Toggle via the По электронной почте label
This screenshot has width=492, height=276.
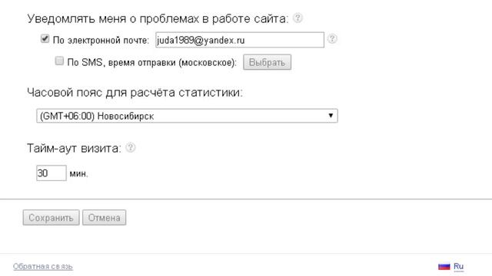pos(101,41)
